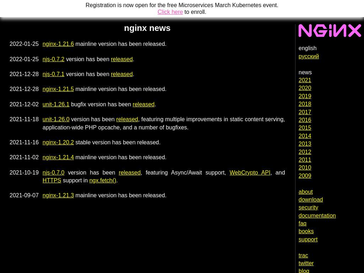View news from 2018

[x=305, y=104]
